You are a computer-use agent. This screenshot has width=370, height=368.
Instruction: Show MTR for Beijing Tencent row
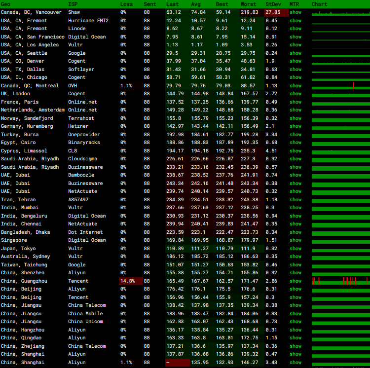click(296, 297)
